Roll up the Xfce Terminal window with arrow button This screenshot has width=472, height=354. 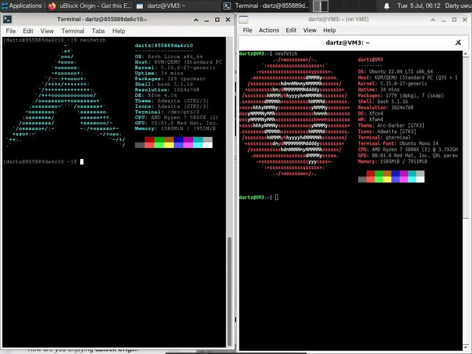click(196, 20)
